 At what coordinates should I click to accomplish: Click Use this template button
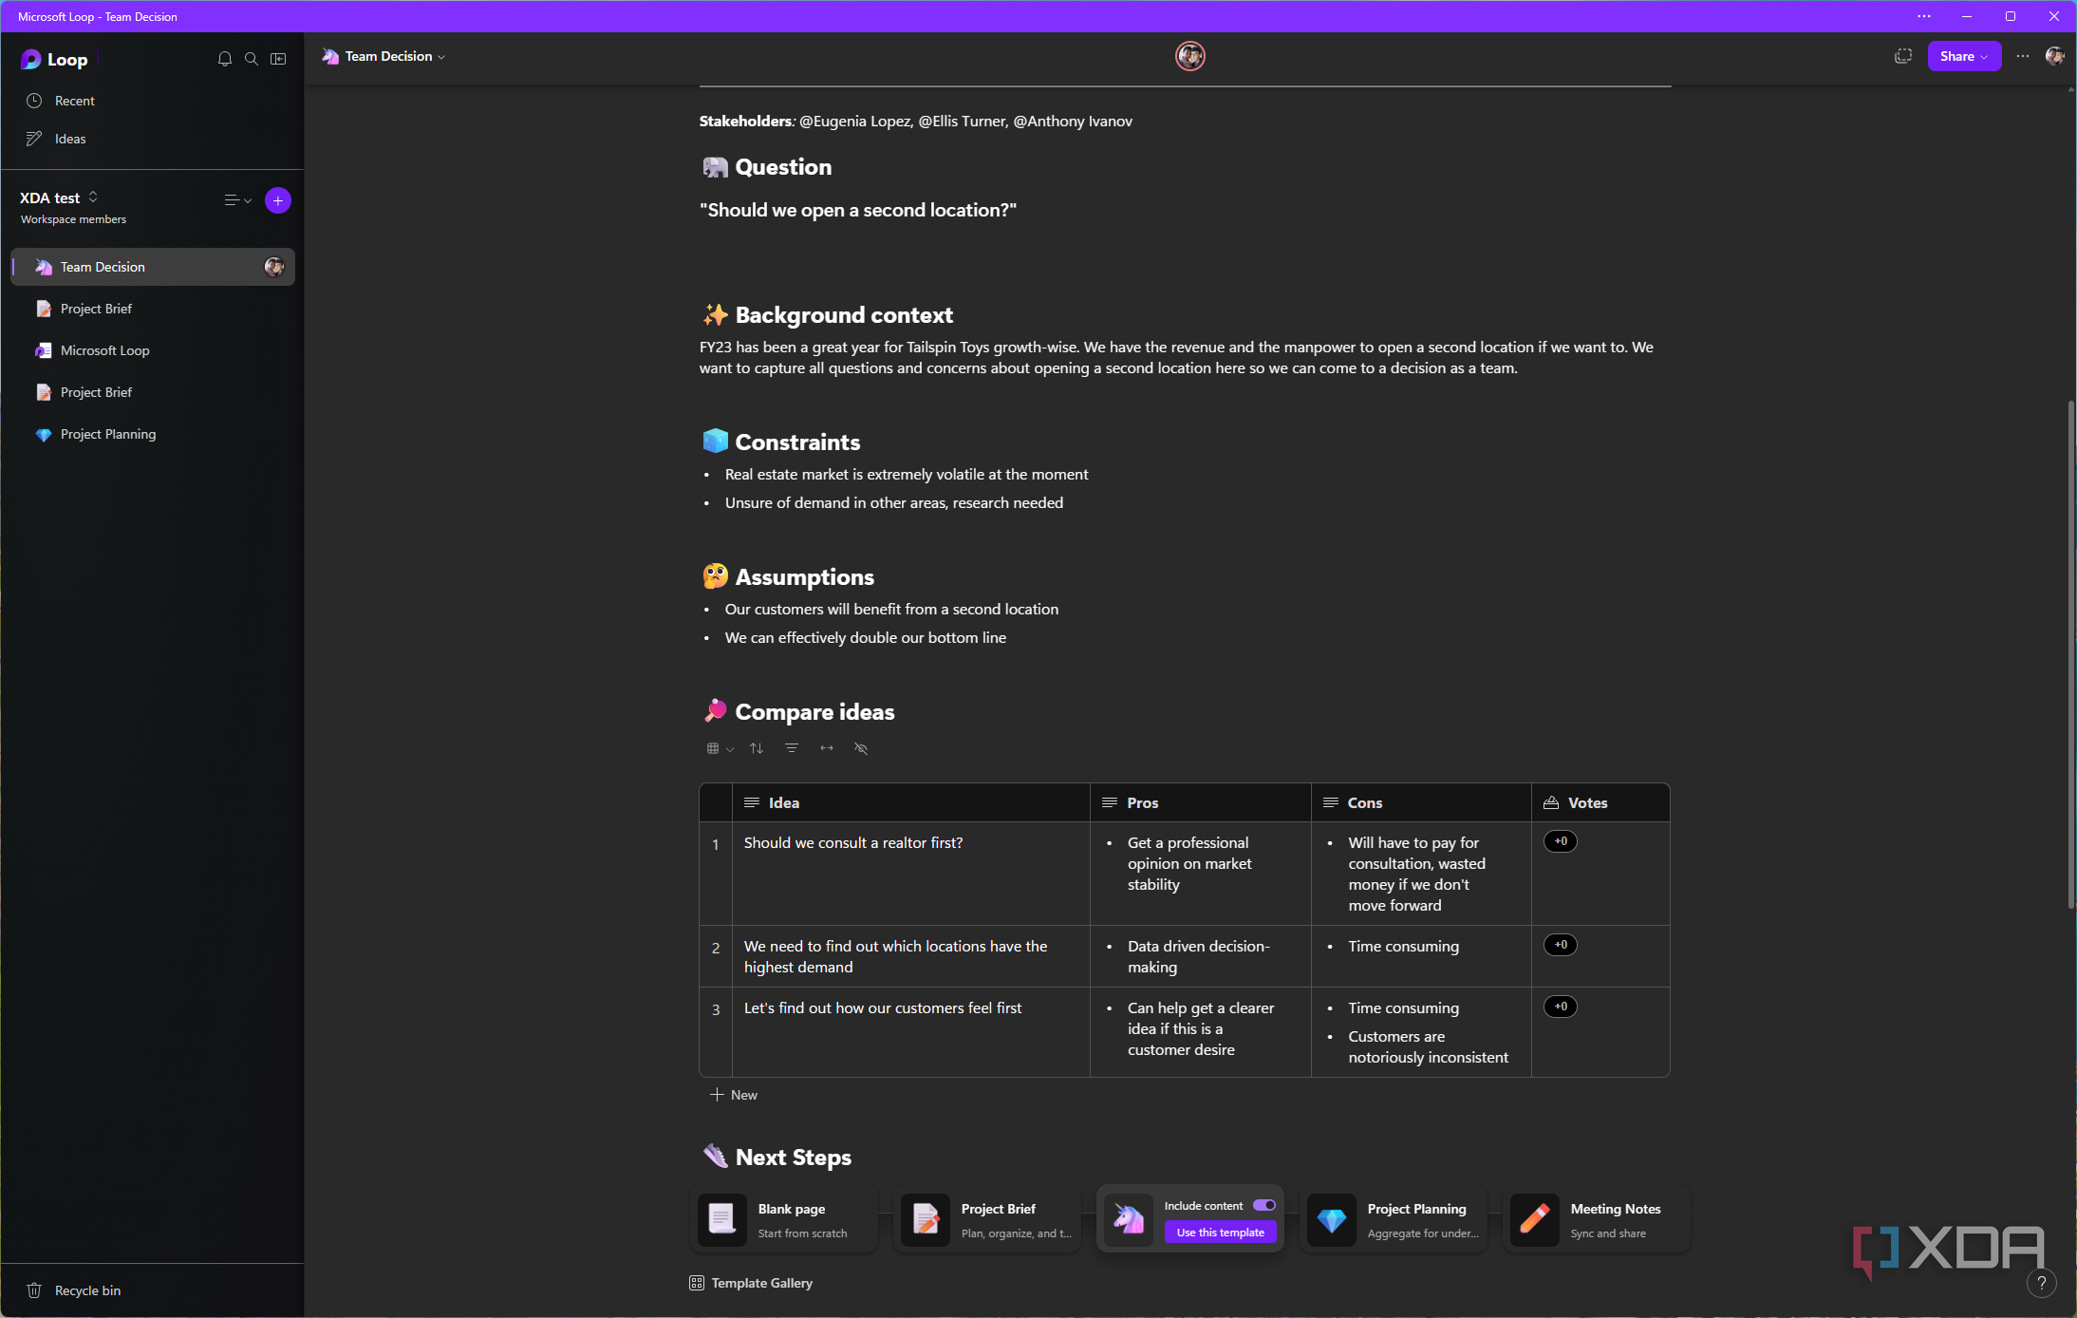pos(1220,1233)
